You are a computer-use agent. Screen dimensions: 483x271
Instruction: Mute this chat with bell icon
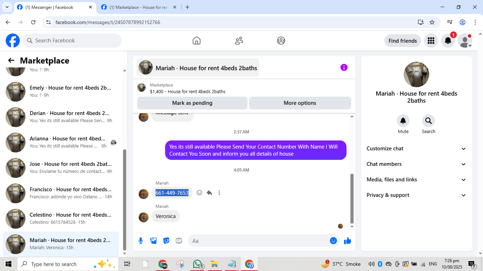[403, 121]
